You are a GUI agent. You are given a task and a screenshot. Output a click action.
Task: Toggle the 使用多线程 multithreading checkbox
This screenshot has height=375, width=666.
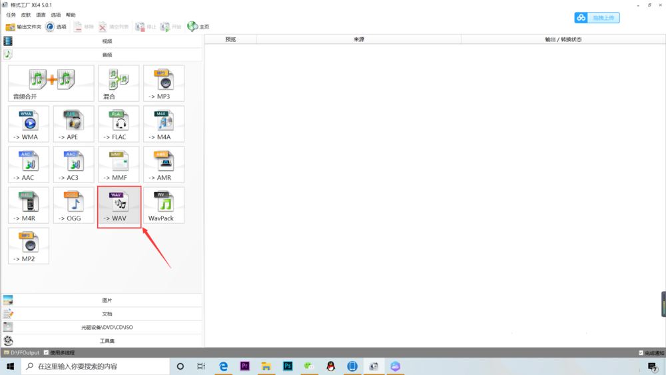[47, 352]
